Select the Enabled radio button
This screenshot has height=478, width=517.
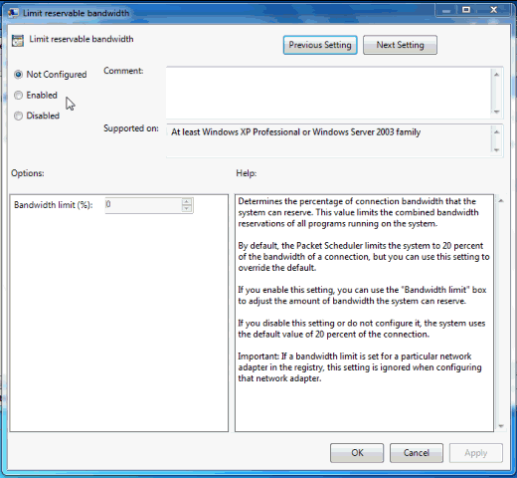pyautogui.click(x=19, y=96)
